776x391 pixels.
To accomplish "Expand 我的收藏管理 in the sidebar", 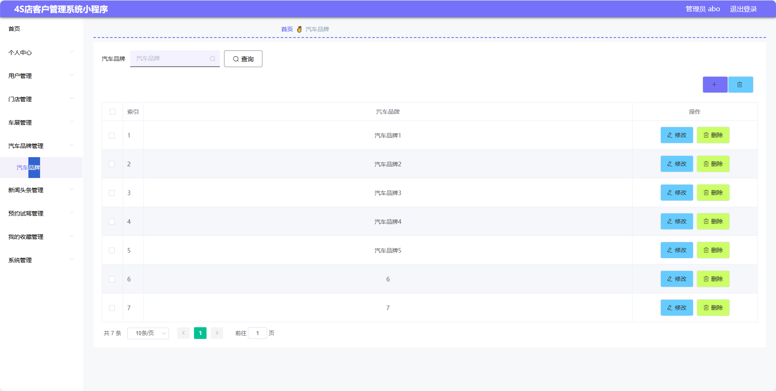I will click(x=41, y=237).
